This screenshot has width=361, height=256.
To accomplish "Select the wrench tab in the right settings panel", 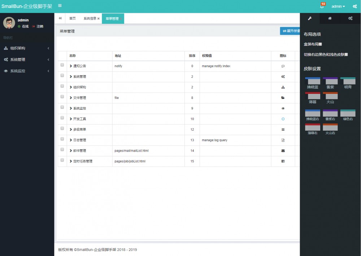I will click(x=310, y=18).
